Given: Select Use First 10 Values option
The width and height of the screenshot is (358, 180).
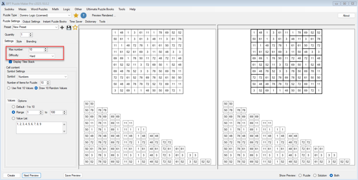Looking at the screenshot, I should tap(9, 88).
